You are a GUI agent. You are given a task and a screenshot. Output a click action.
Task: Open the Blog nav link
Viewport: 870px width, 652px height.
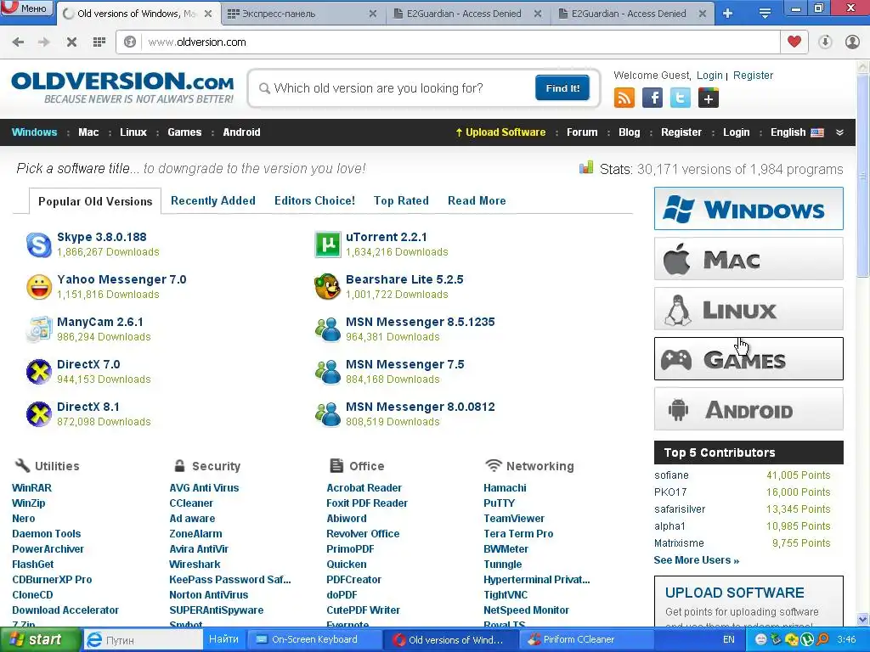[630, 132]
